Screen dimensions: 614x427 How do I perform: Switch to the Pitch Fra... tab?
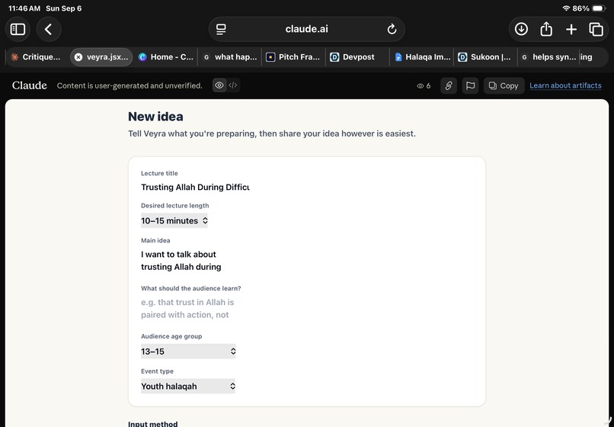click(294, 57)
